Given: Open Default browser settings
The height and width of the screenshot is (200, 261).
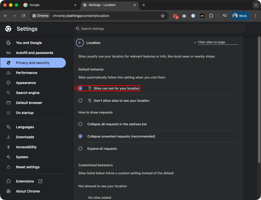Looking at the screenshot, I should click(x=33, y=103).
